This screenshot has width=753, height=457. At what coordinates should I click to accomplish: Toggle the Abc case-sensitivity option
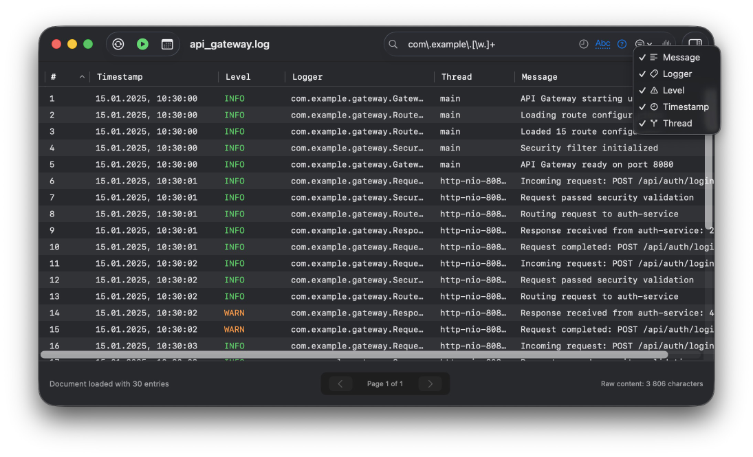coord(602,44)
